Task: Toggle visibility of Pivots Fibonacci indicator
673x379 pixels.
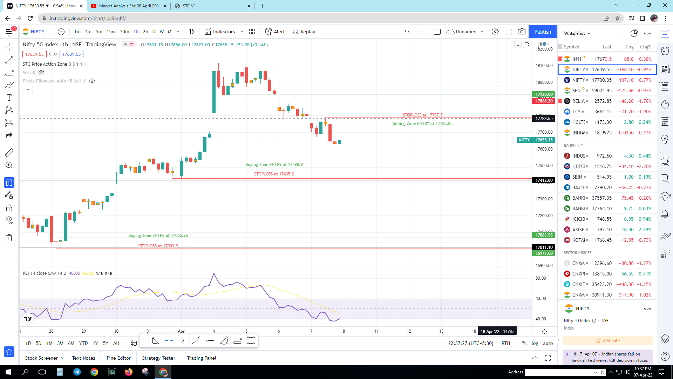Action: (x=92, y=81)
